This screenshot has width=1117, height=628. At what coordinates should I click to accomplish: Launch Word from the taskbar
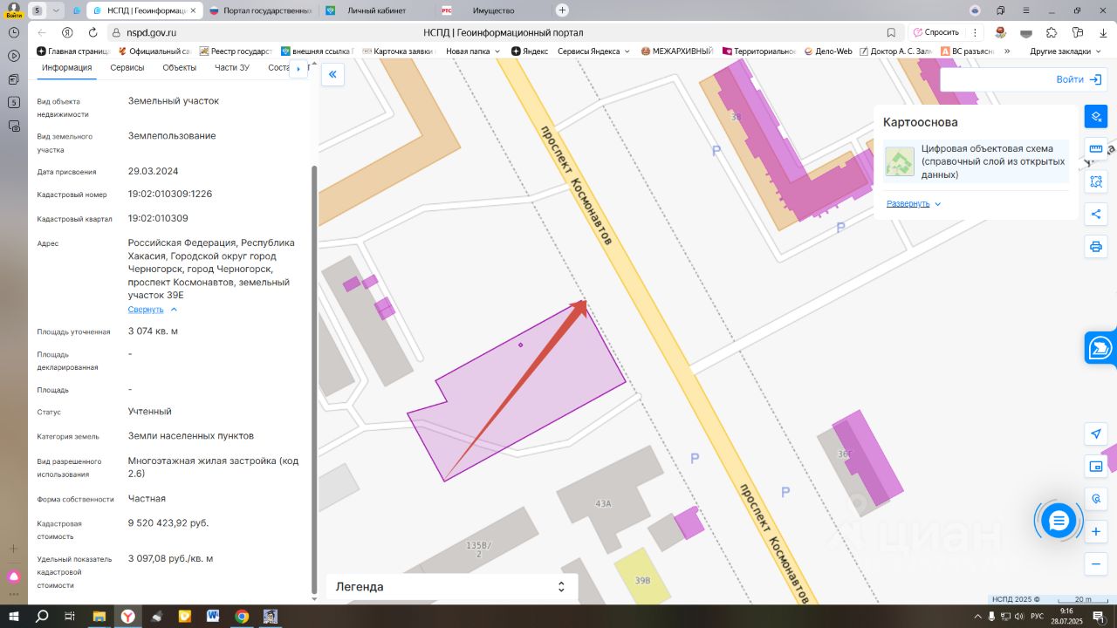click(213, 616)
